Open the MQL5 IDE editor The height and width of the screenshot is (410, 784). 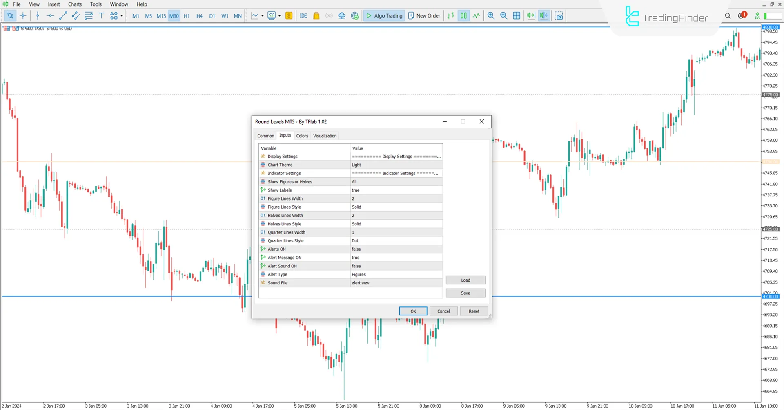click(303, 15)
